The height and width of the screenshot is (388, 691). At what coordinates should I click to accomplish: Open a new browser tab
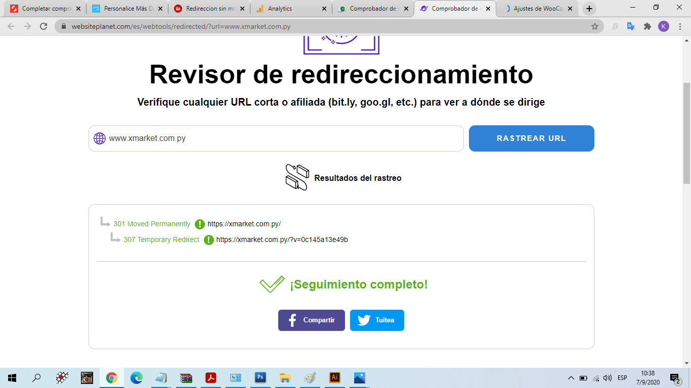click(x=589, y=9)
